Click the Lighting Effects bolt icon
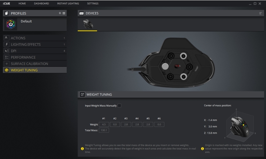Image resolution: width=266 pixels, height=159 pixels. point(6,45)
